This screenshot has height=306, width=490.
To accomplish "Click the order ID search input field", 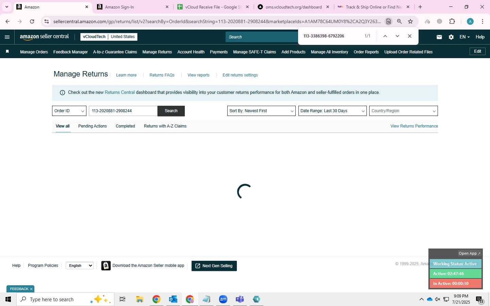I will point(123,111).
